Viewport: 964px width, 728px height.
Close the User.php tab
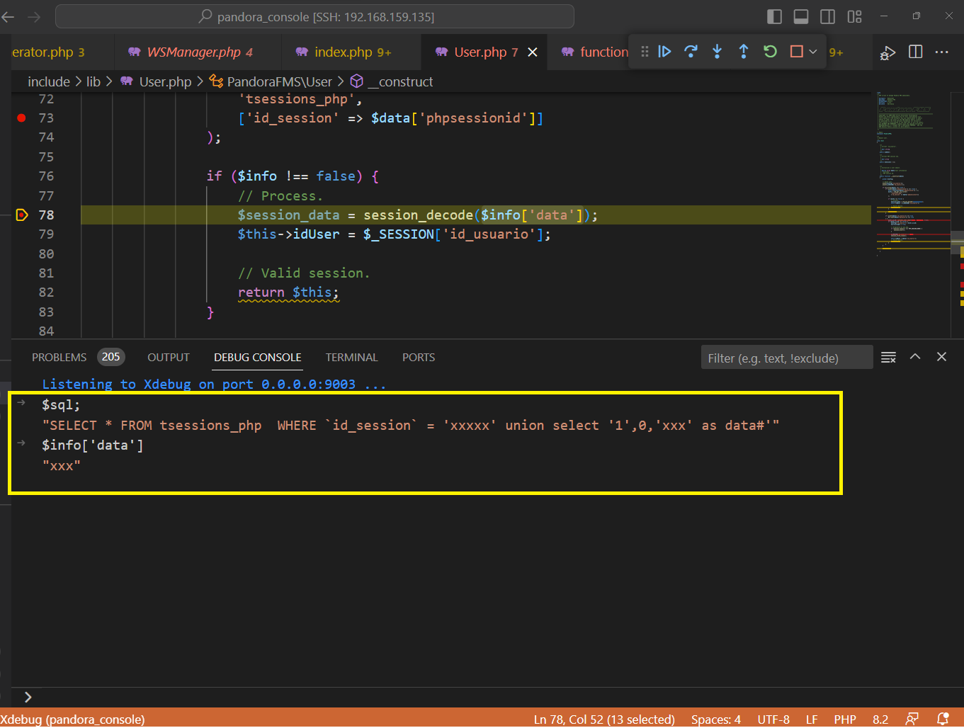(533, 52)
